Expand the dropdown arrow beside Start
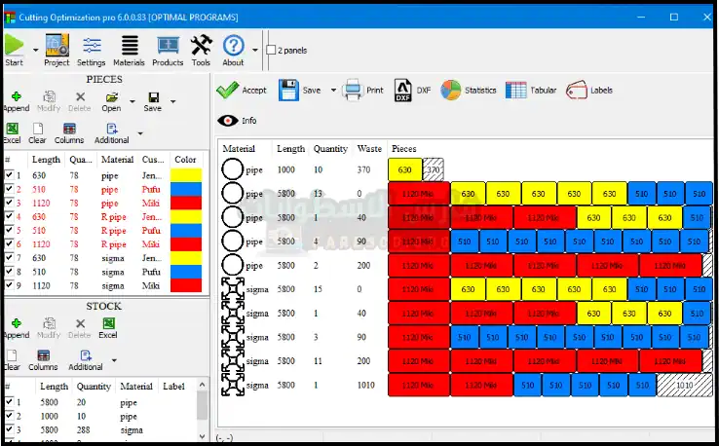 36,50
